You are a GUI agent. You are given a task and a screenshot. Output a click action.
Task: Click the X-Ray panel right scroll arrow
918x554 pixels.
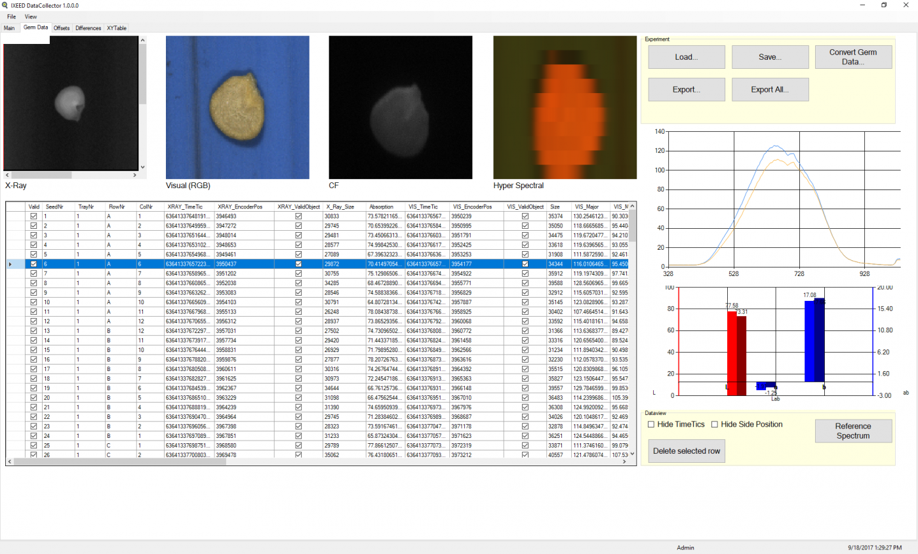click(x=135, y=175)
